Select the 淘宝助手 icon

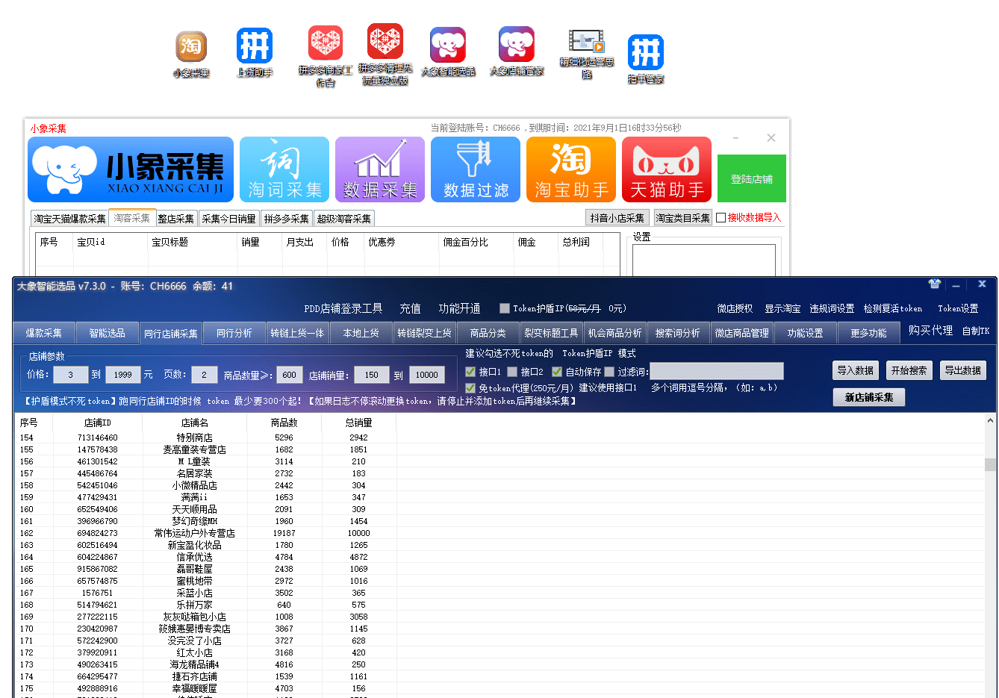[x=571, y=169]
